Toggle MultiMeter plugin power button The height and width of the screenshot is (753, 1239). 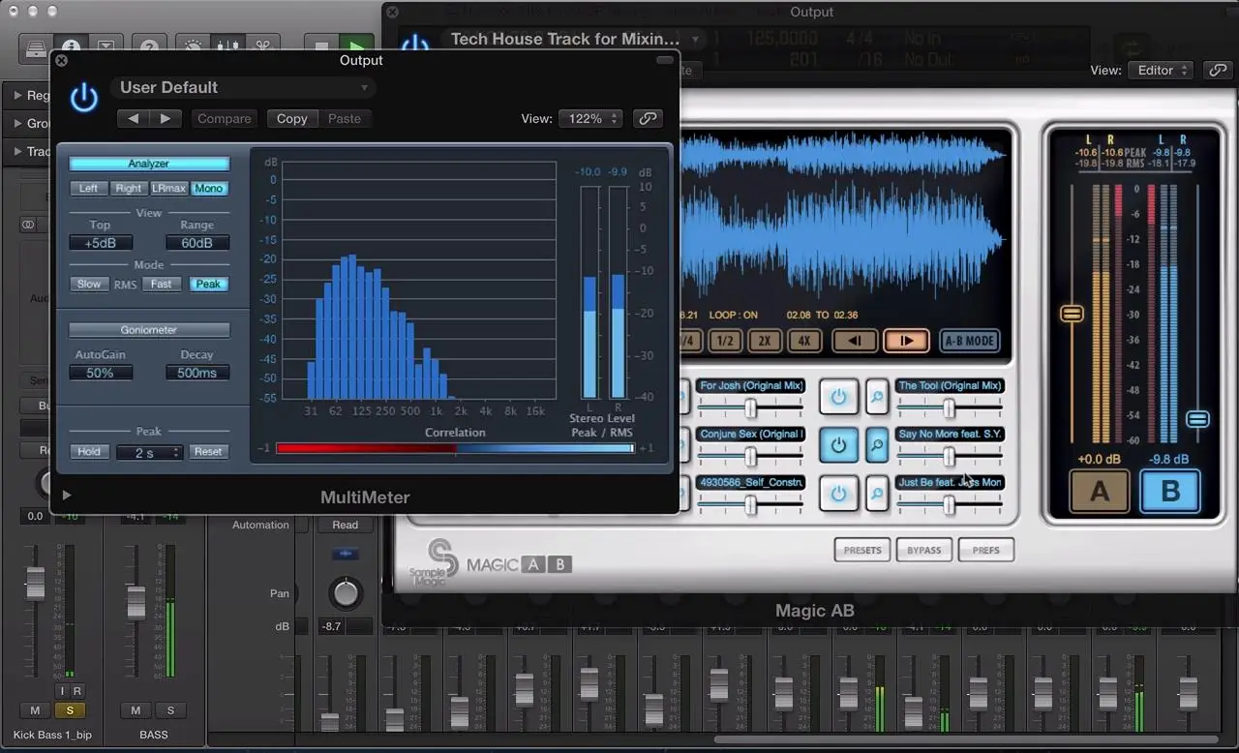[x=84, y=97]
